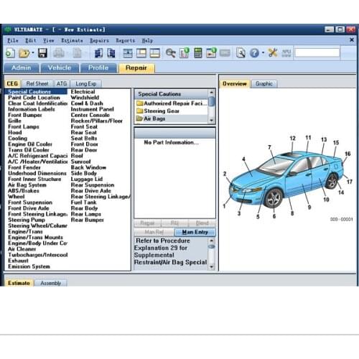Click the calendar icon with green badge
The image size is (359, 359).
pos(211,53)
